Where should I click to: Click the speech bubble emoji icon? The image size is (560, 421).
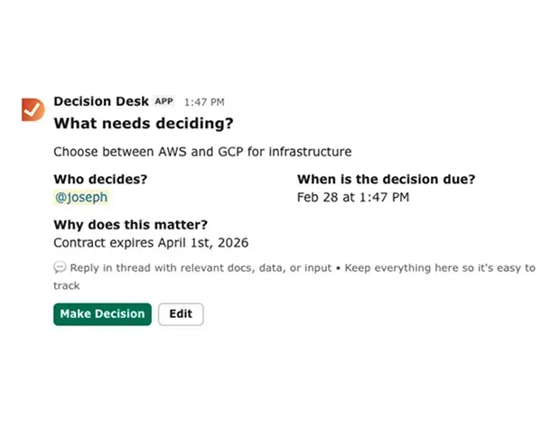tap(60, 267)
